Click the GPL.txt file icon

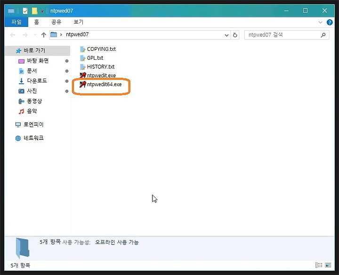click(x=82, y=58)
